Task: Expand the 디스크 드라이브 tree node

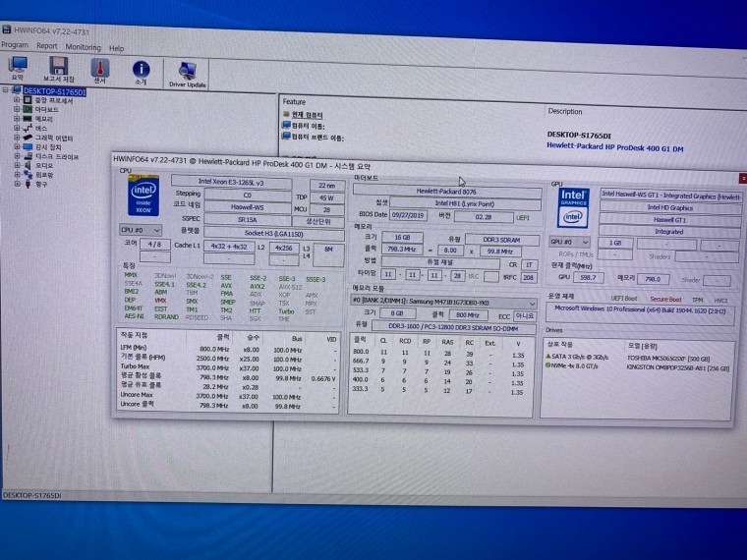Action: (x=17, y=155)
